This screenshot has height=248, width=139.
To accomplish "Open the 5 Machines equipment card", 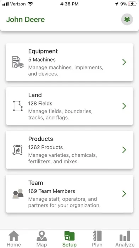I will coord(69,62).
